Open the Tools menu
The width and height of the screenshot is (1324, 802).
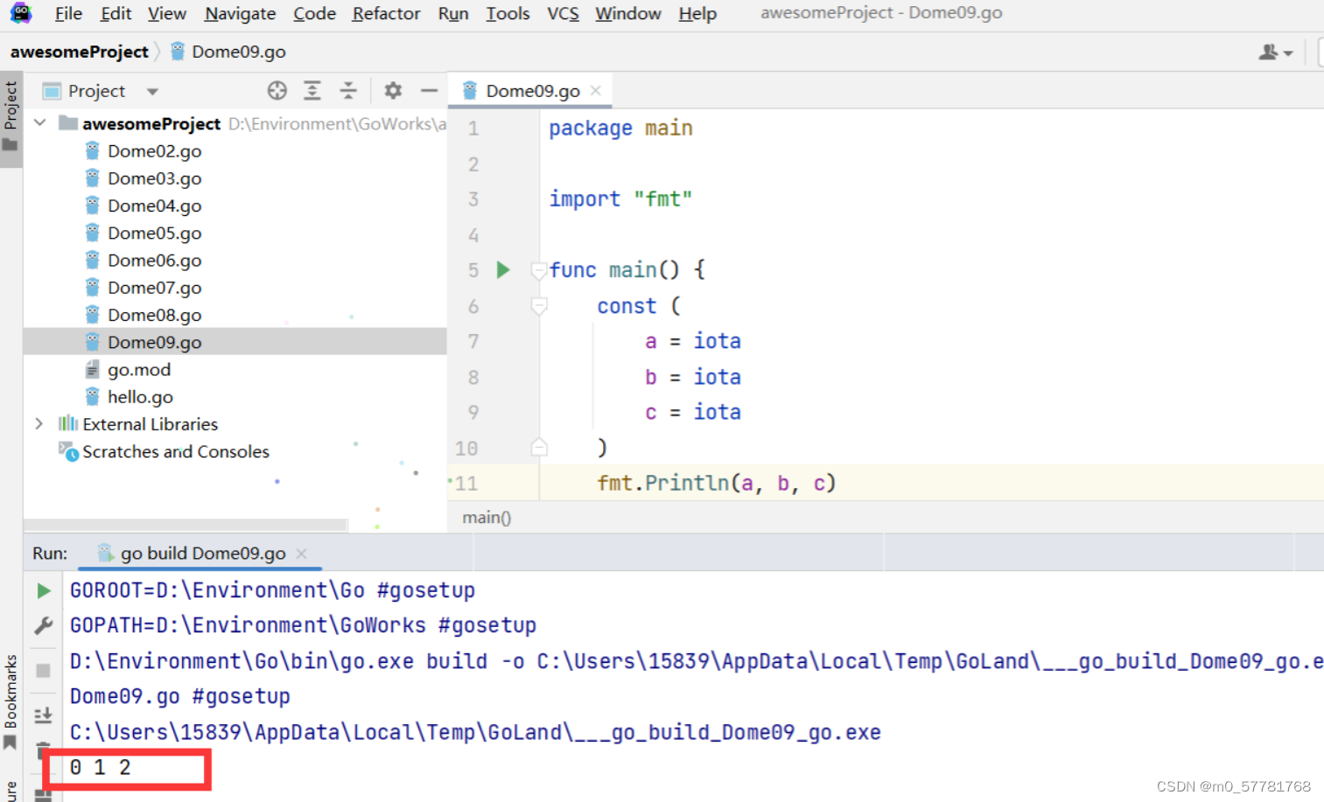(x=508, y=14)
